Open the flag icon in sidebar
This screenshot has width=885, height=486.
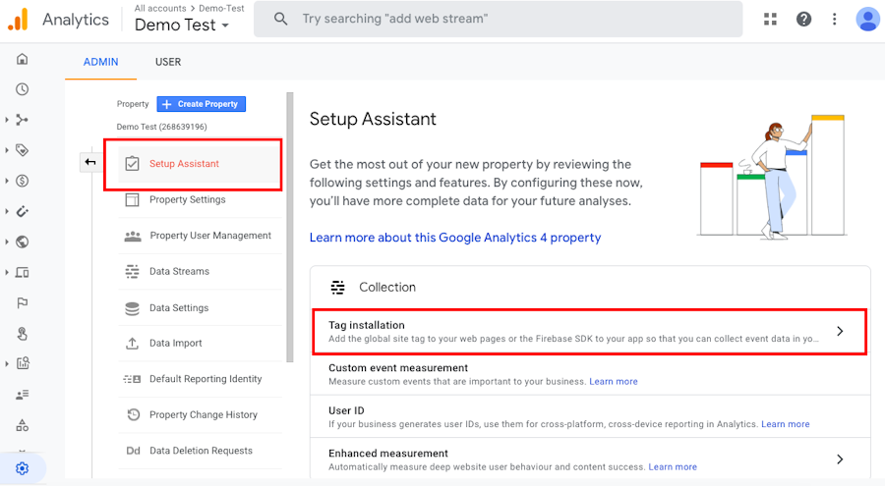[22, 303]
